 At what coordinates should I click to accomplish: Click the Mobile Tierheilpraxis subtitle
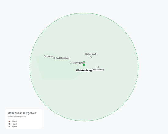tap(17, 117)
